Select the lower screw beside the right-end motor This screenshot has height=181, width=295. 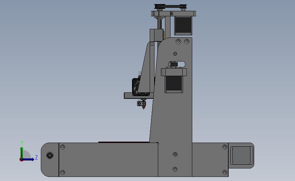tap(225, 173)
